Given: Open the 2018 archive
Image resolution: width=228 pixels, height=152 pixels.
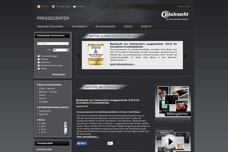Looking at the screenshot, I should pos(43,123).
